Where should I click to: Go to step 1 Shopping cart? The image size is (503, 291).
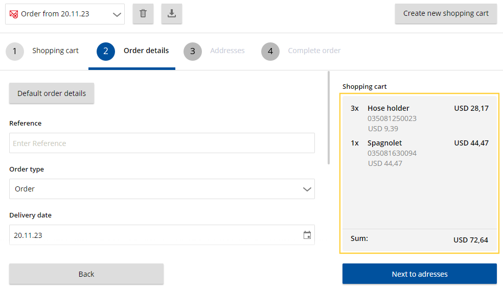pos(42,51)
